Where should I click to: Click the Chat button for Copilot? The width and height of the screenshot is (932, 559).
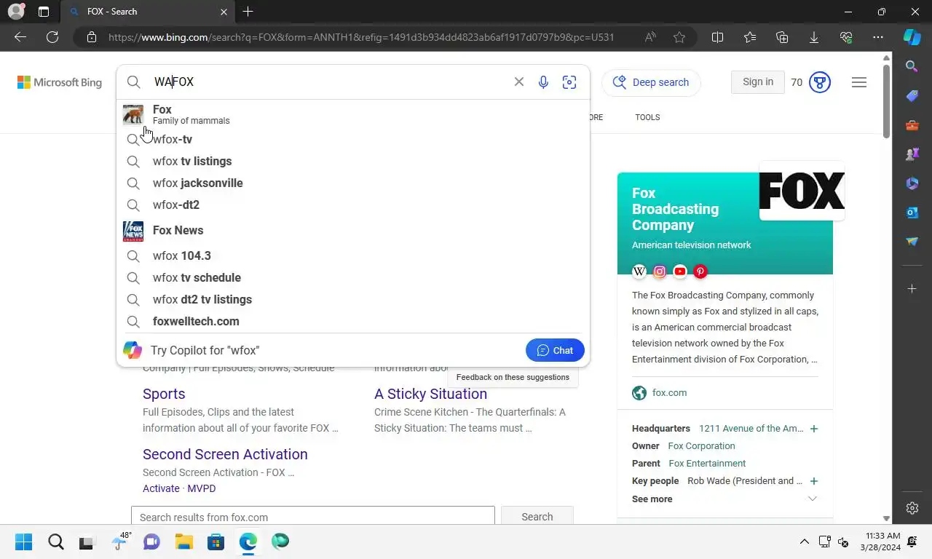tap(555, 350)
